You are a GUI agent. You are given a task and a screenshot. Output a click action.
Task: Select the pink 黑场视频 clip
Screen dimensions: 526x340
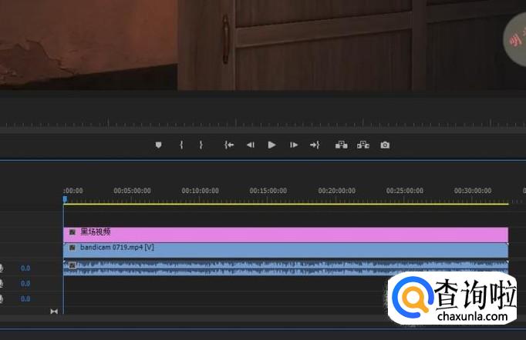tap(286, 235)
